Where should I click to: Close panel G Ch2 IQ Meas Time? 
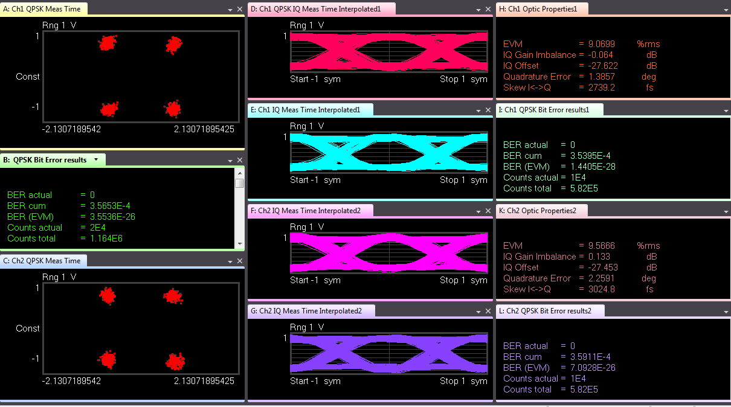tap(488, 311)
